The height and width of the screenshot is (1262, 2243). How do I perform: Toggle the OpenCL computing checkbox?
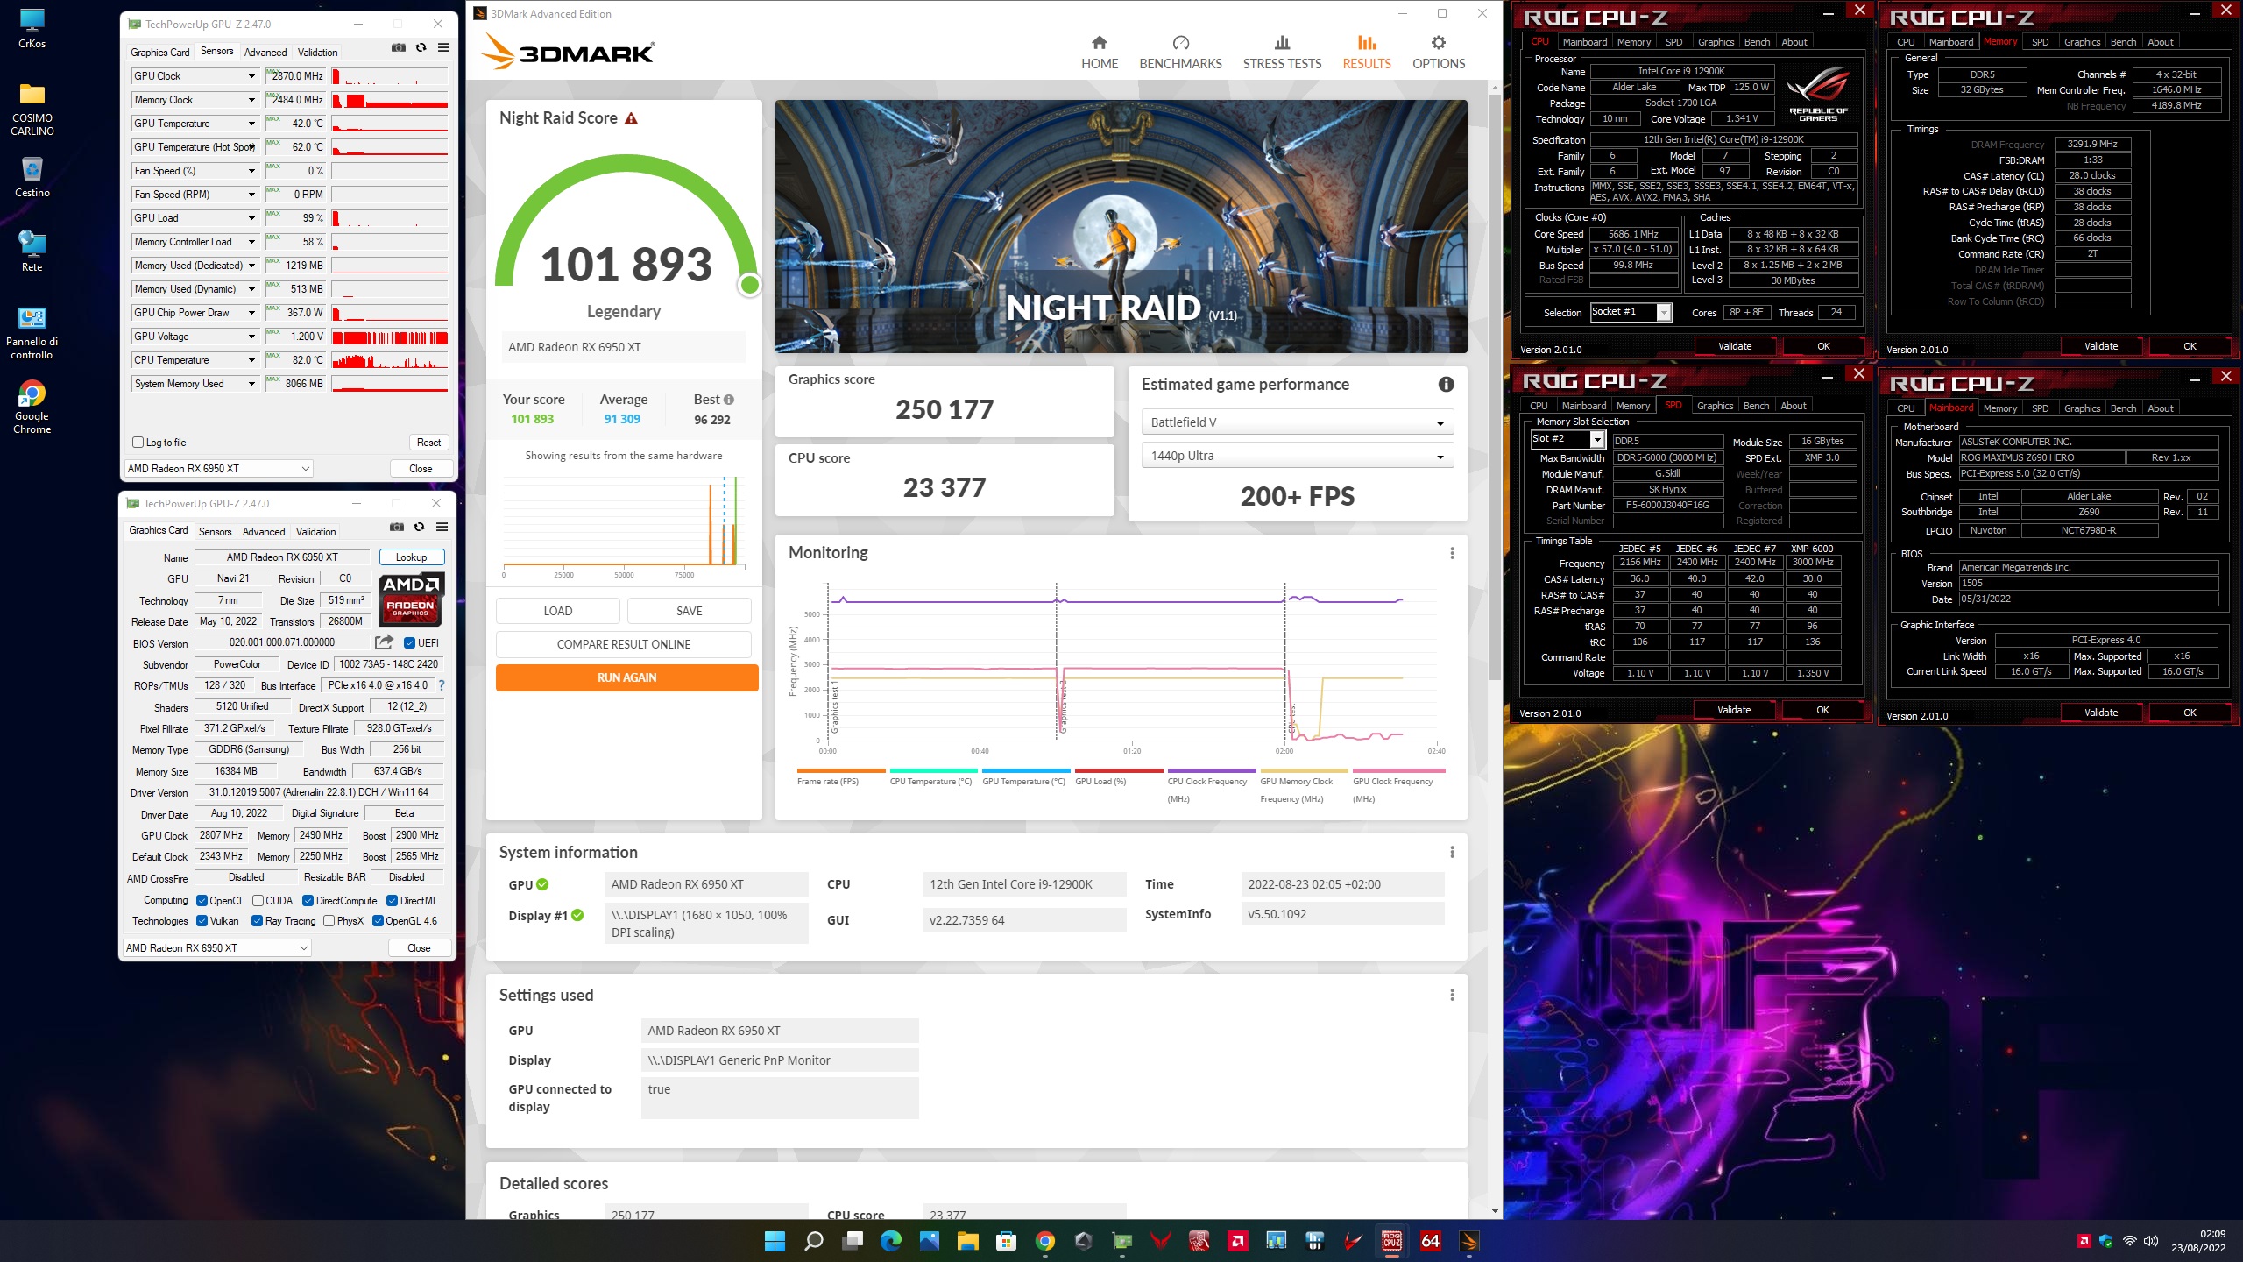pos(202,901)
